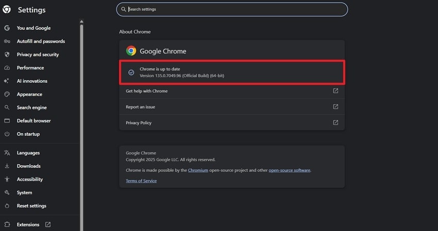The height and width of the screenshot is (231, 438).
Task: Open Get help with Chrome
Action: 232,91
